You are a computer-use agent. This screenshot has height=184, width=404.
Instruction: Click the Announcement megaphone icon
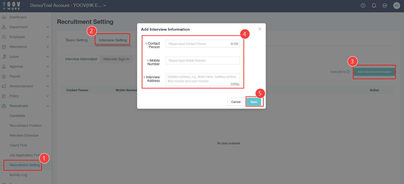[4, 86]
